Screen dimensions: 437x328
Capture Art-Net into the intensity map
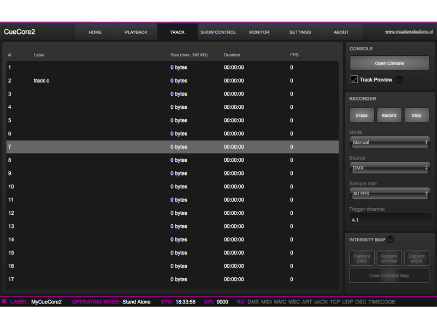pos(389,257)
